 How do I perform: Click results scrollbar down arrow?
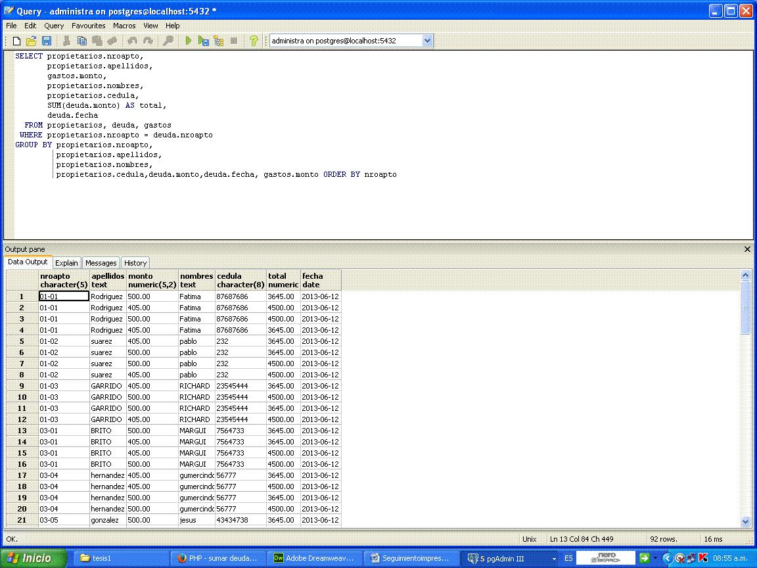(745, 521)
